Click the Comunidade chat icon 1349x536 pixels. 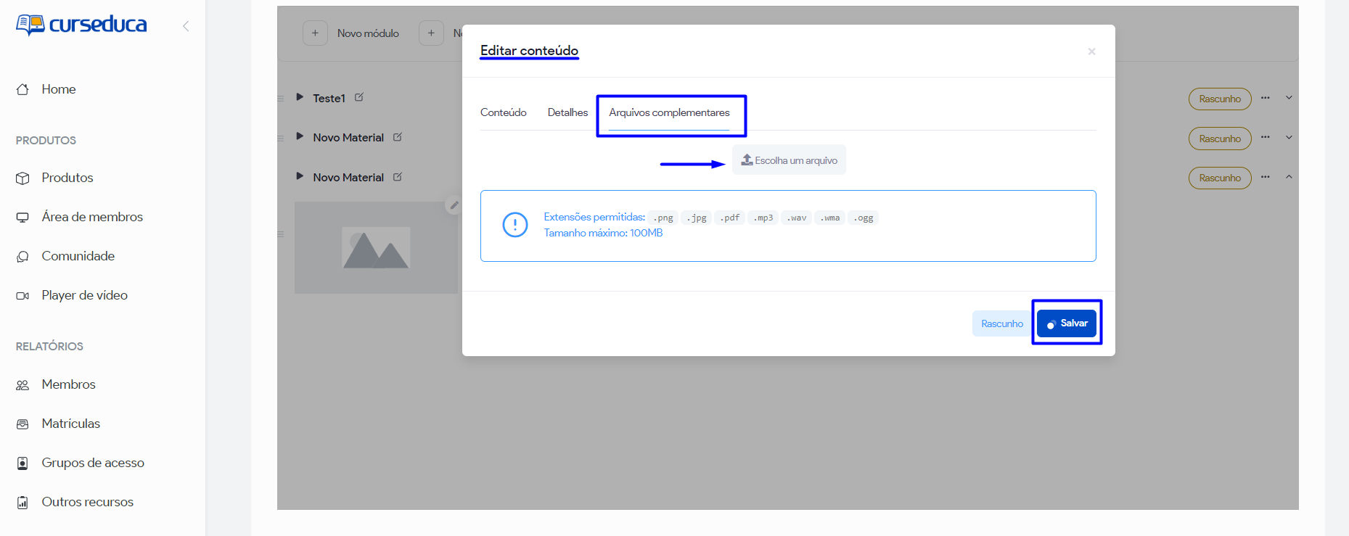pyautogui.click(x=22, y=256)
